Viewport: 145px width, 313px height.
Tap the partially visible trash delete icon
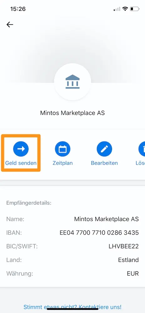click(x=142, y=149)
